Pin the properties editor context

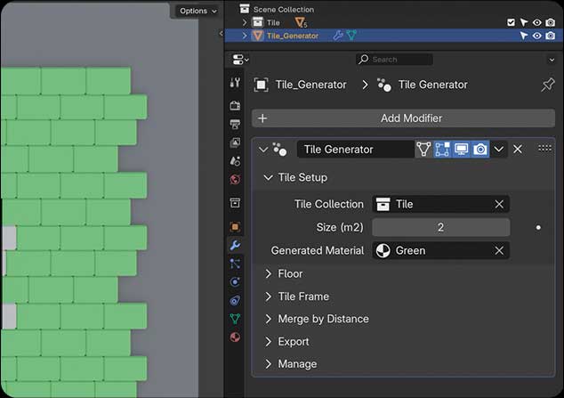548,85
